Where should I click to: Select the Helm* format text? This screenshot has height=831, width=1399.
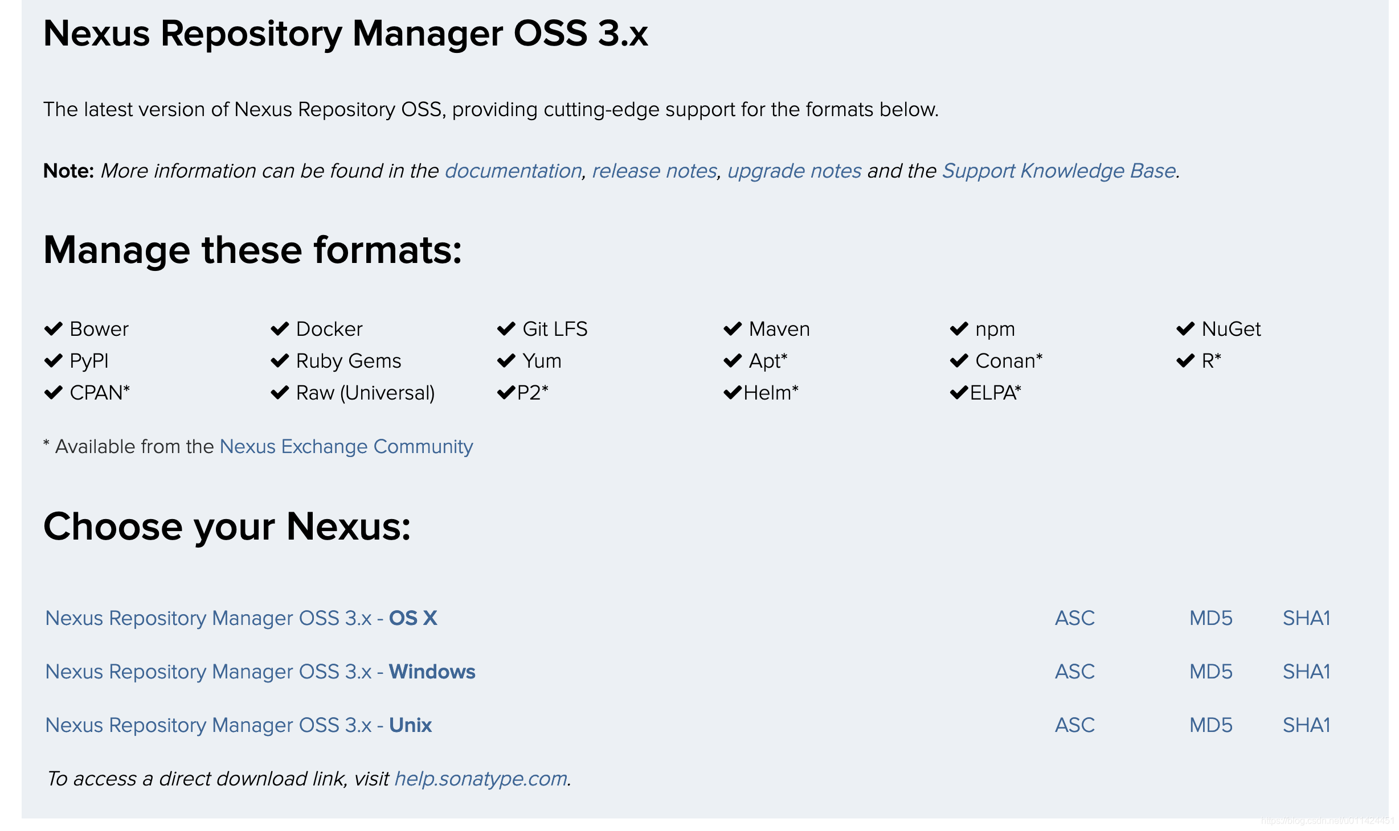coord(771,393)
